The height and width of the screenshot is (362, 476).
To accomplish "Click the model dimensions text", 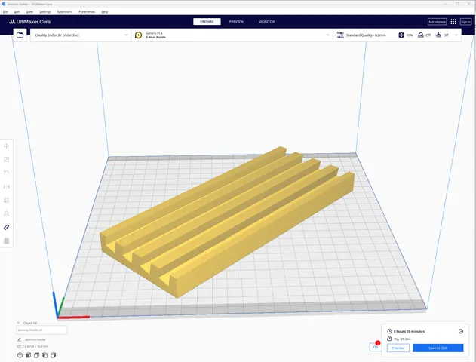I will tap(32, 346).
